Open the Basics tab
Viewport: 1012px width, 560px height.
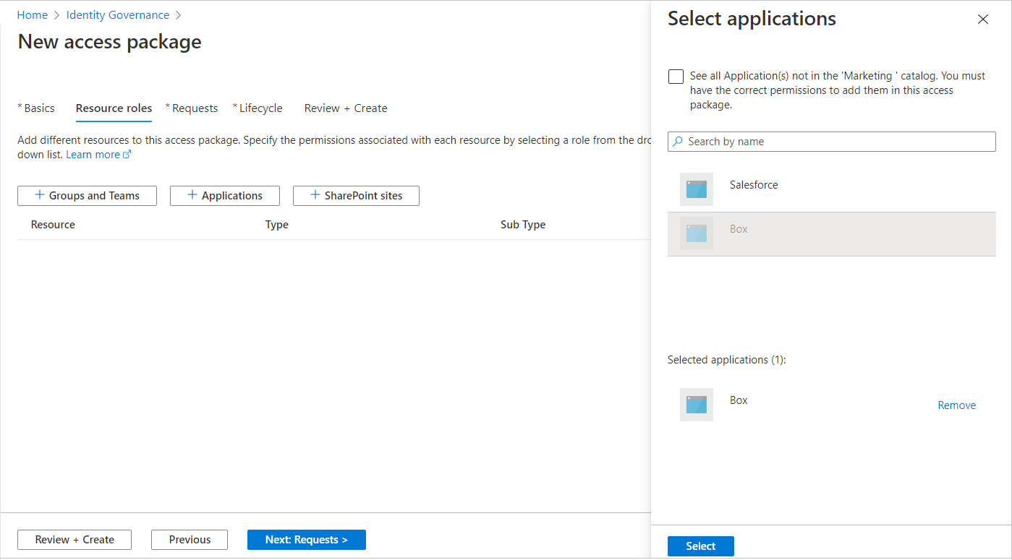(x=39, y=108)
